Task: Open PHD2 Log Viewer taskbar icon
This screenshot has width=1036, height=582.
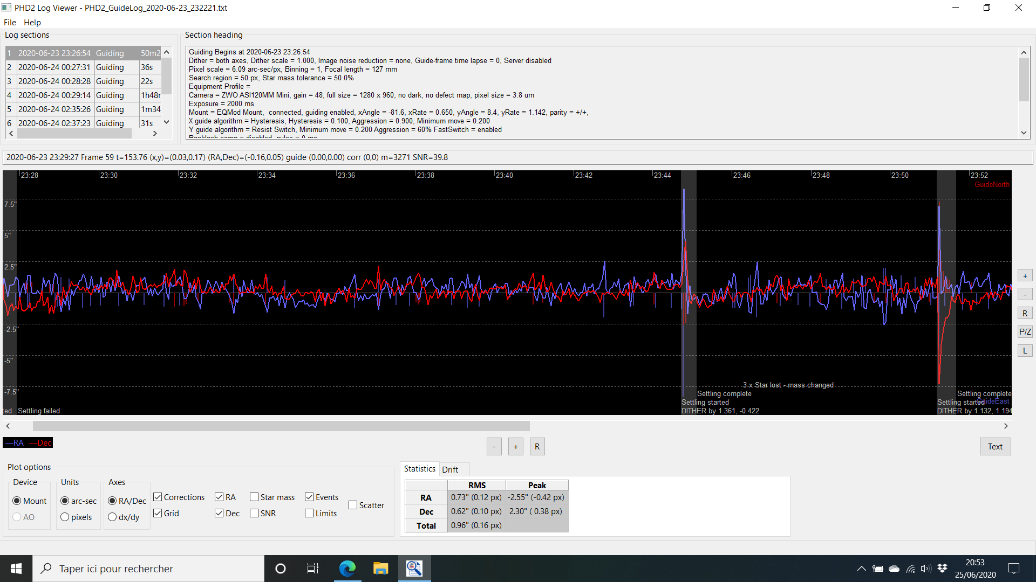Action: (x=414, y=569)
